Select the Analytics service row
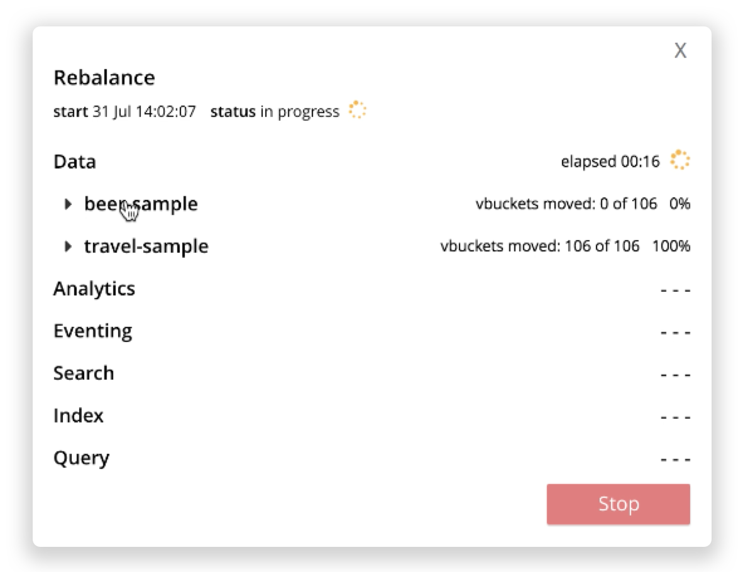 coord(94,289)
